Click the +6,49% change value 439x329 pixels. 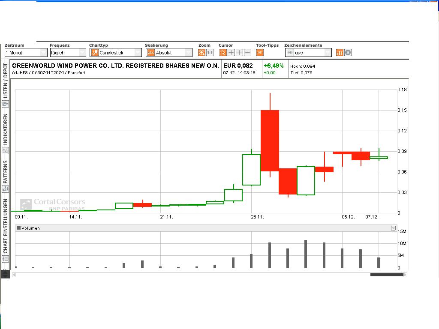click(x=274, y=66)
